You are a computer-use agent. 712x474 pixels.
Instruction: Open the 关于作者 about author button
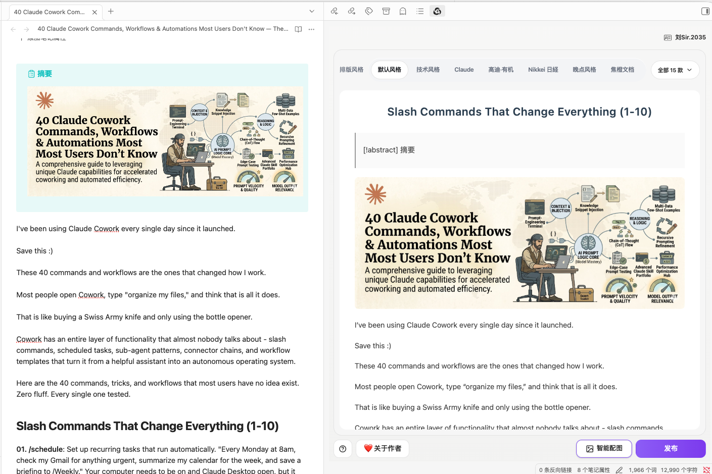click(383, 449)
